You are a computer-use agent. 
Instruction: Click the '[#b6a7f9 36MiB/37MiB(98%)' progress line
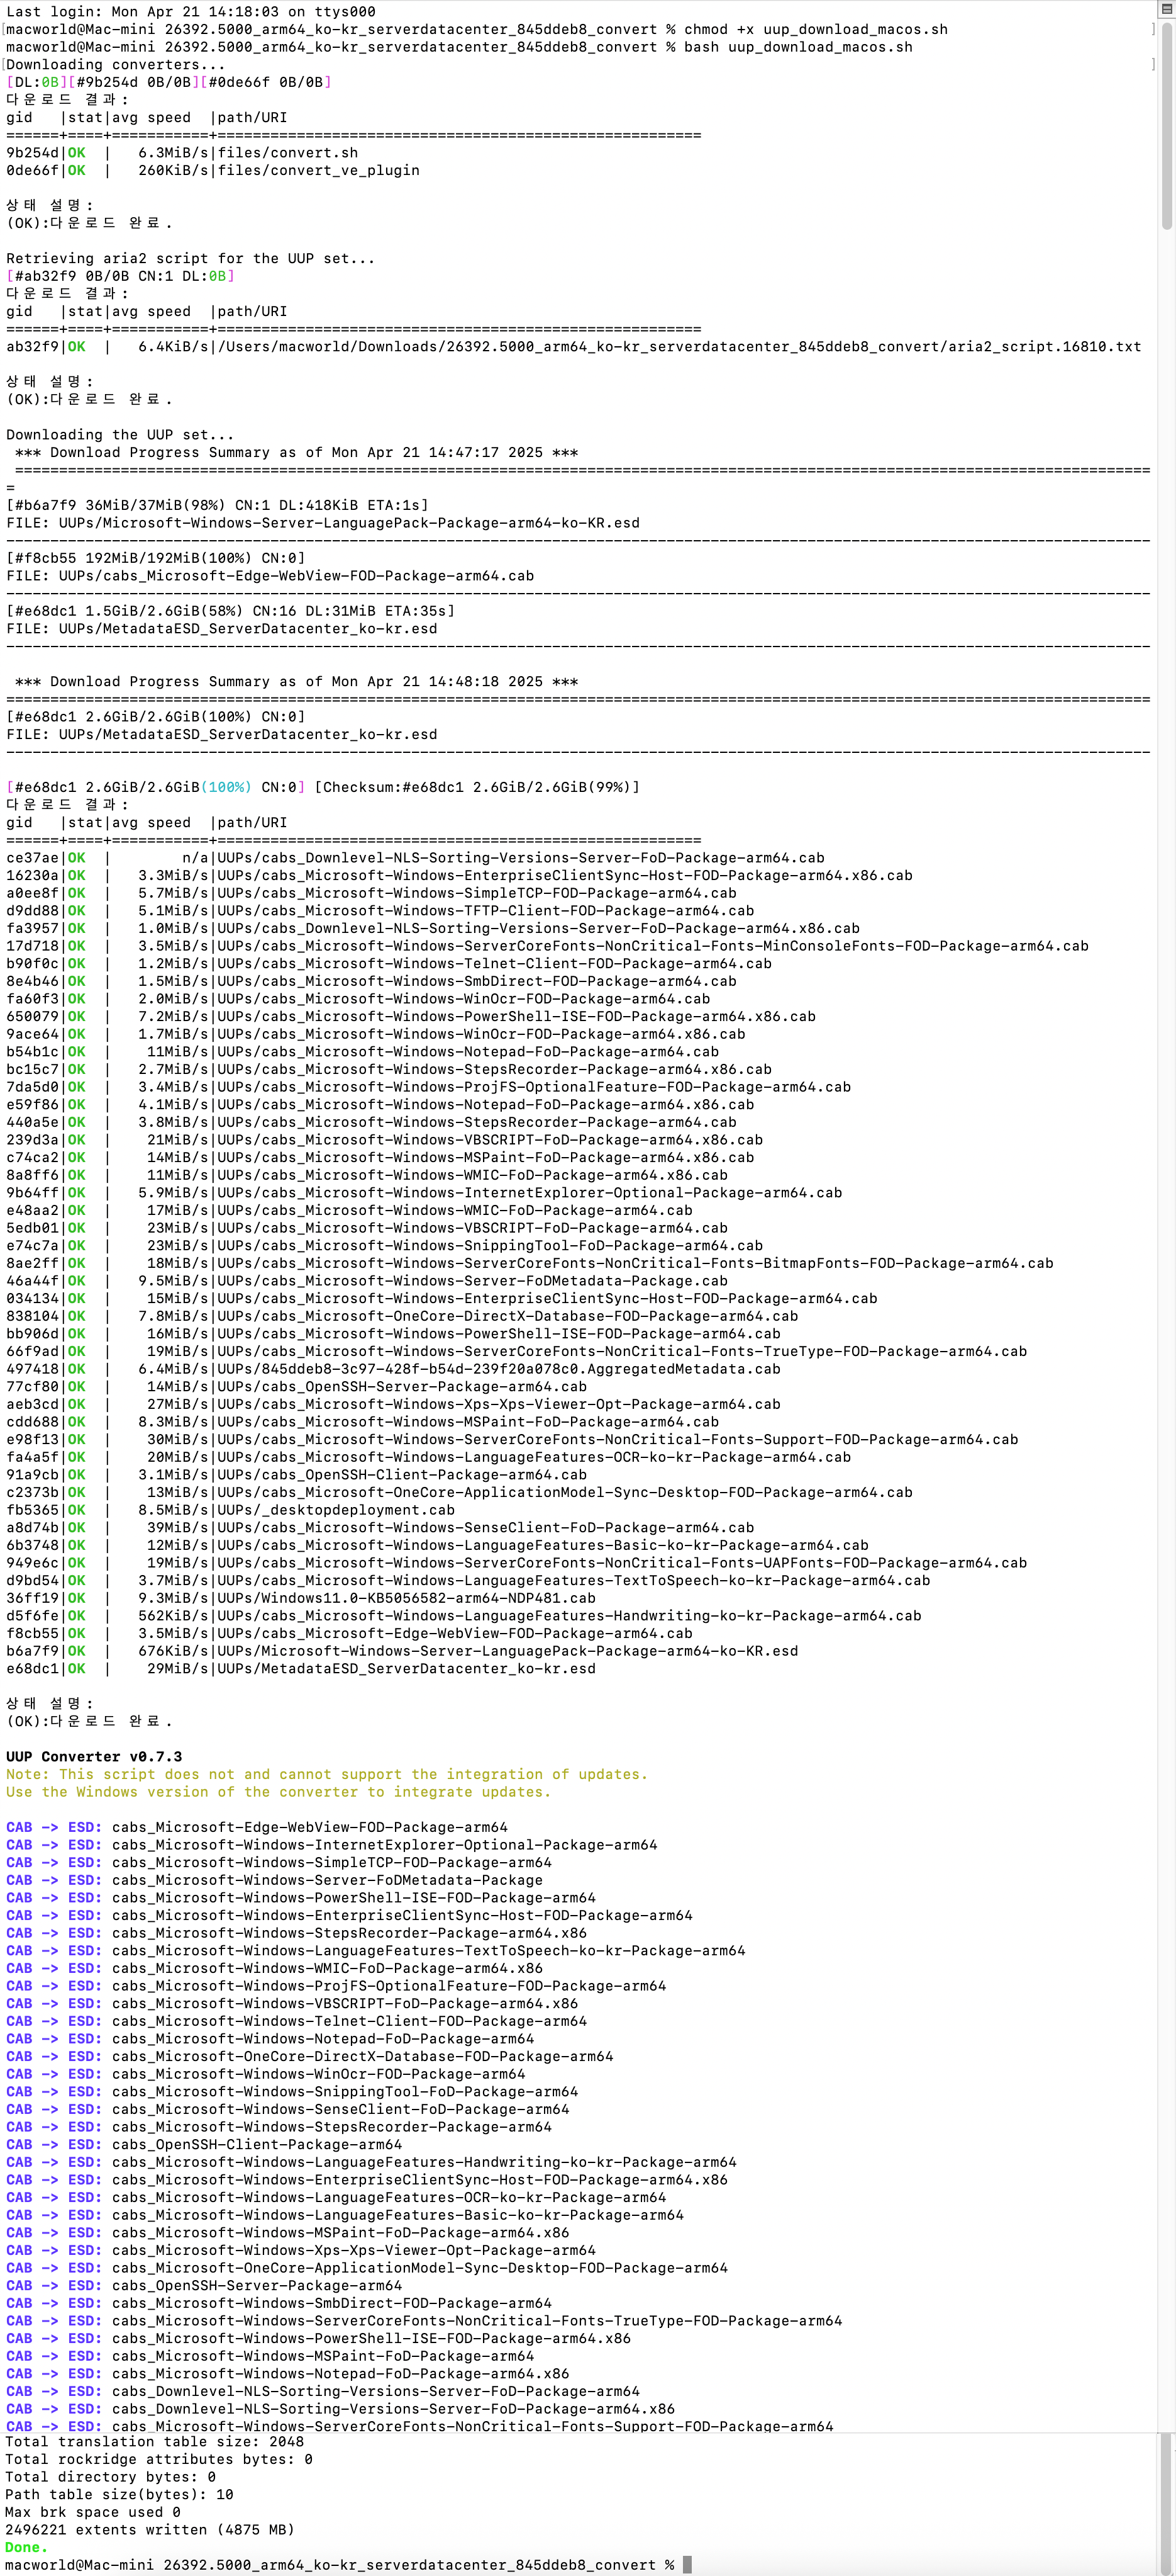click(x=217, y=505)
